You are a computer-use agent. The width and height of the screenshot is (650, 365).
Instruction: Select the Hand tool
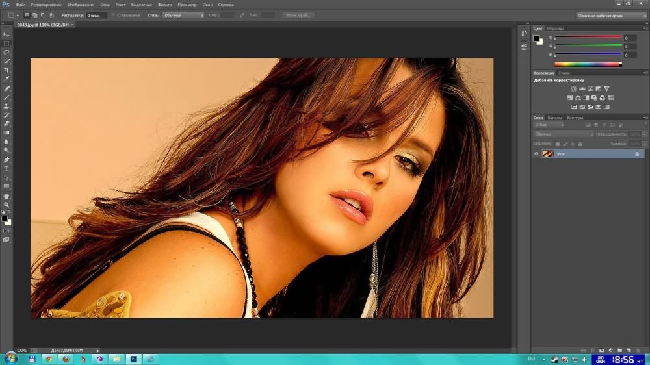6,195
